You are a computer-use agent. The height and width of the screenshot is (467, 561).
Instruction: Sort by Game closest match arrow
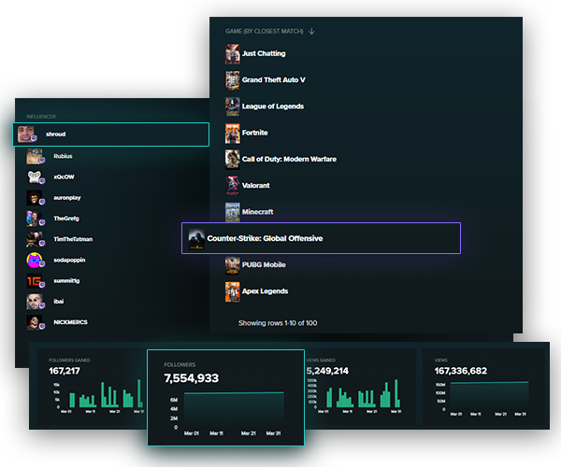click(311, 31)
